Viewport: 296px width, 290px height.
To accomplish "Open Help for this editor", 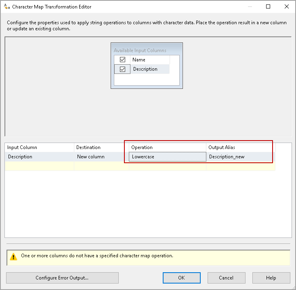I will click(271, 278).
